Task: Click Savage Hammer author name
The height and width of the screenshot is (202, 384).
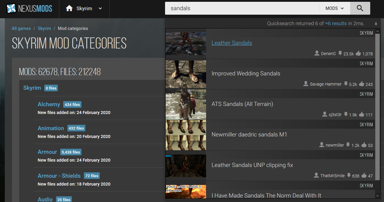Action: click(x=326, y=84)
